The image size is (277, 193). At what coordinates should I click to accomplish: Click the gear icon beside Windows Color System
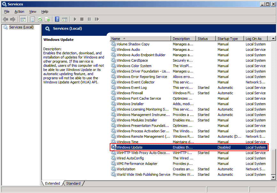tap(113, 66)
